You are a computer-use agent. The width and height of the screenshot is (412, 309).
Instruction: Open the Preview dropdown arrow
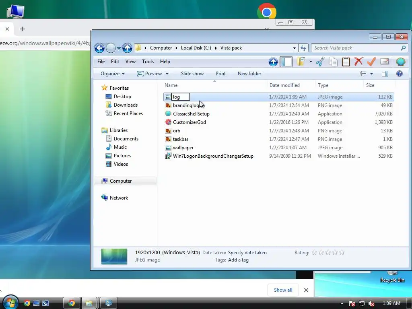tap(167, 74)
